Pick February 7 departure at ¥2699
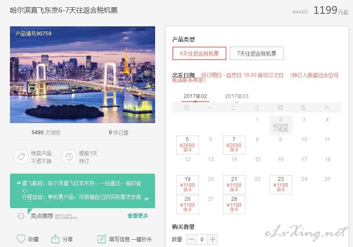This screenshot has width=353, height=247. (x=234, y=145)
